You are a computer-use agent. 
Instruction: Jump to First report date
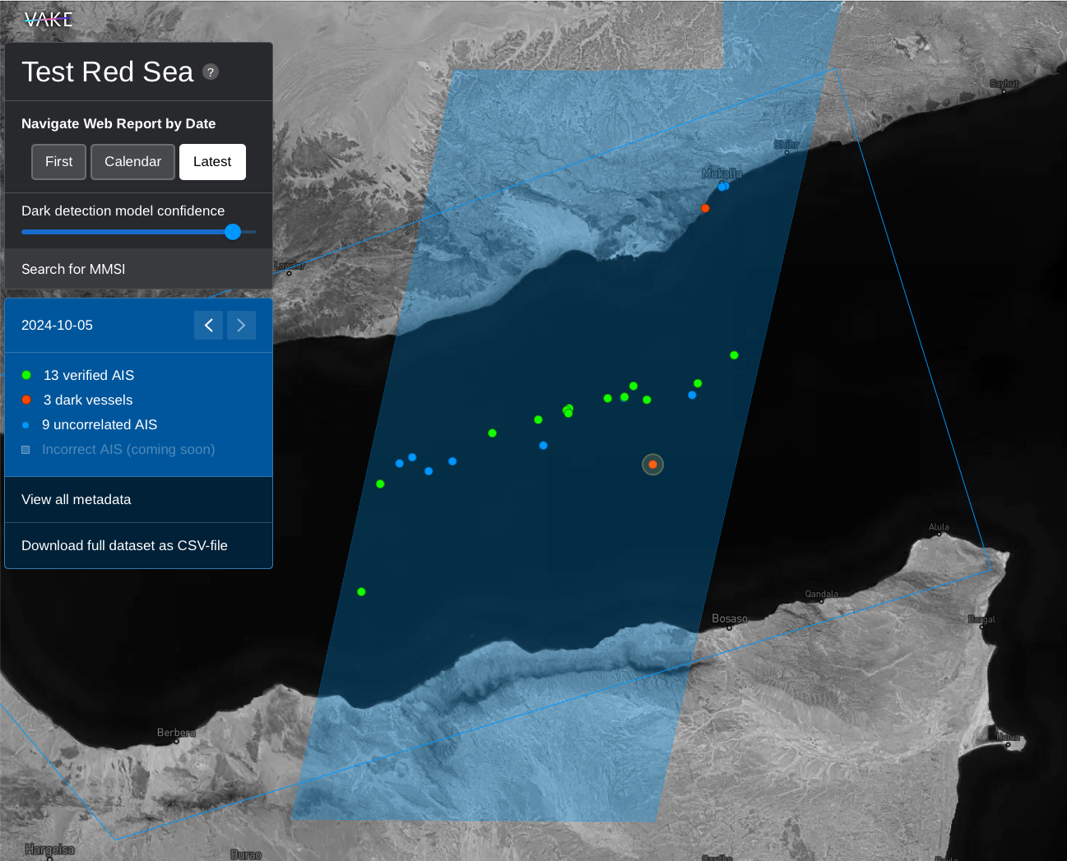click(x=58, y=162)
